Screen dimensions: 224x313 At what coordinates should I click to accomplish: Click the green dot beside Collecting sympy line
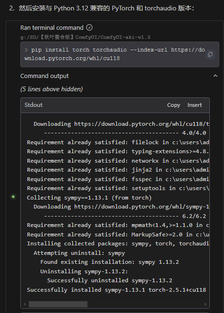click(13, 197)
